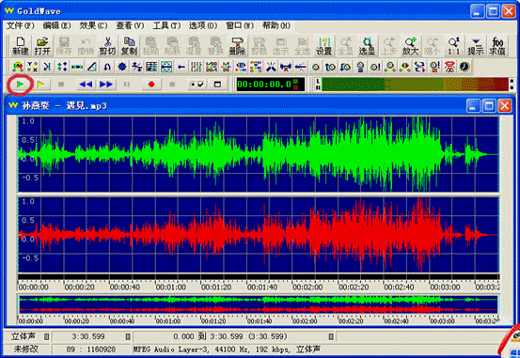The height and width of the screenshot is (358, 520).
Task: Click the 00:01:00 mark on main timeline
Action: pos(170,288)
